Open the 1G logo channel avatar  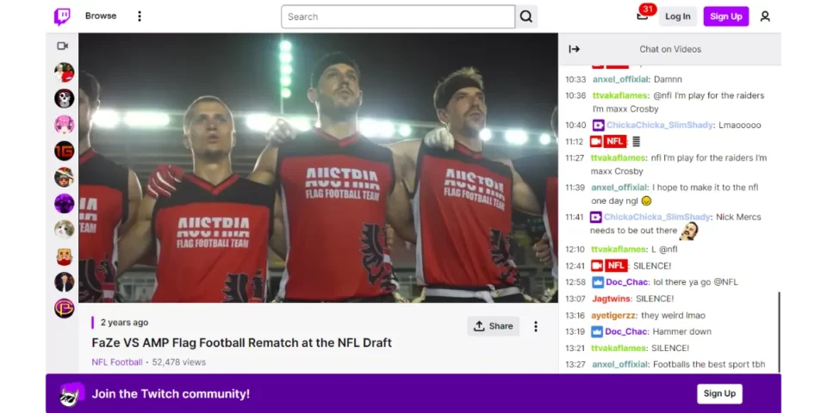coord(65,151)
